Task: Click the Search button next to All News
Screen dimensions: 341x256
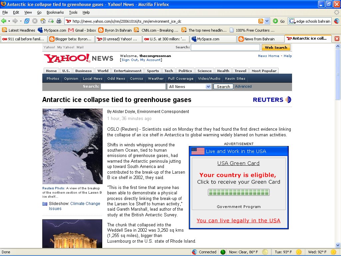Action: (223, 87)
